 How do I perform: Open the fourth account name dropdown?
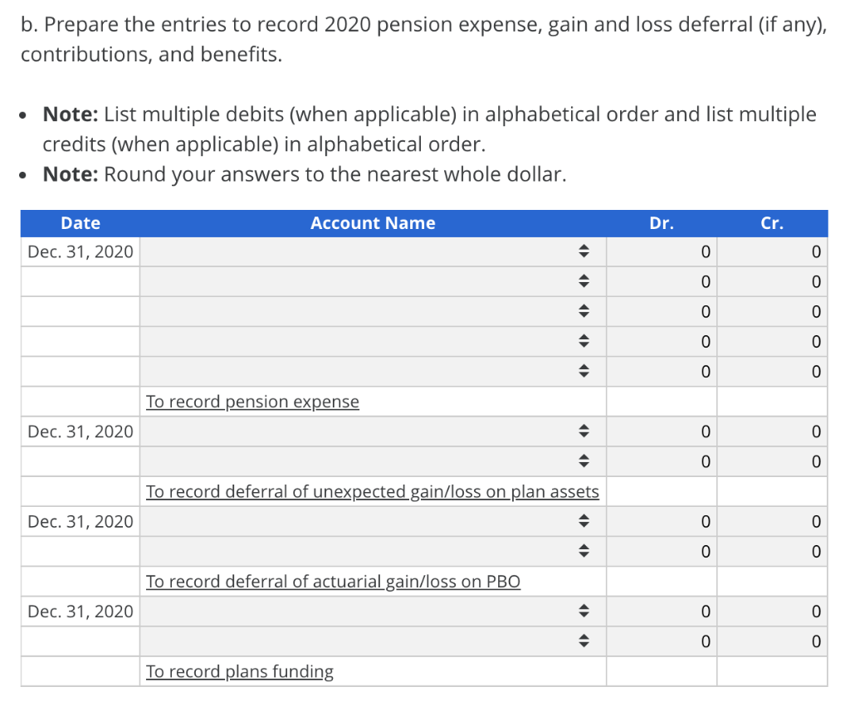coord(584,341)
